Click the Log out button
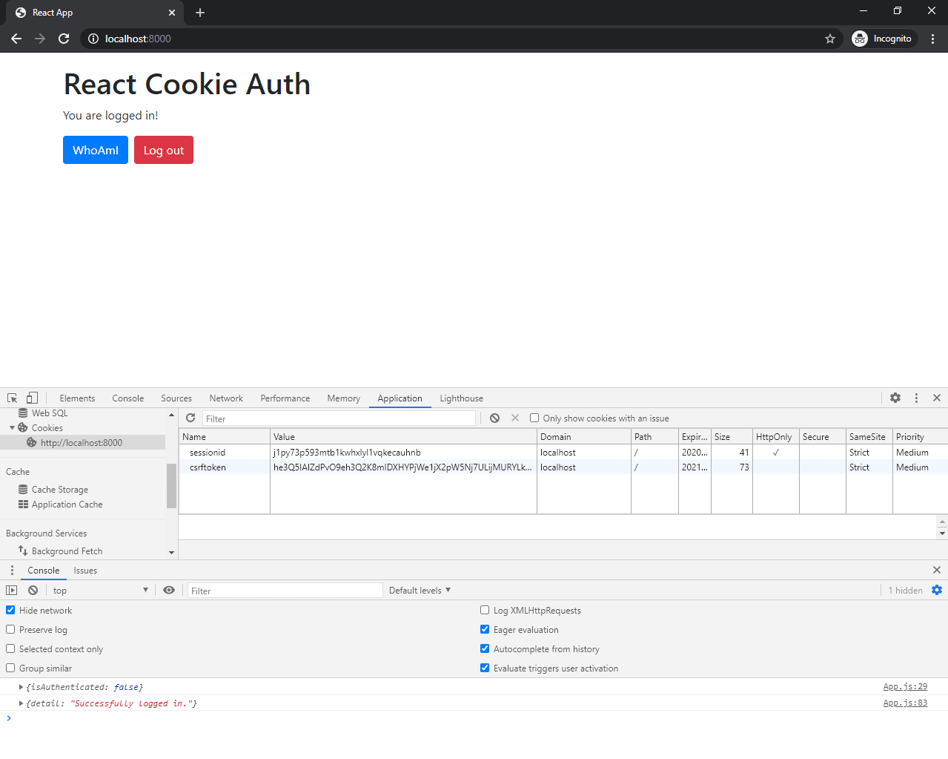The height and width of the screenshot is (759, 948). click(164, 150)
